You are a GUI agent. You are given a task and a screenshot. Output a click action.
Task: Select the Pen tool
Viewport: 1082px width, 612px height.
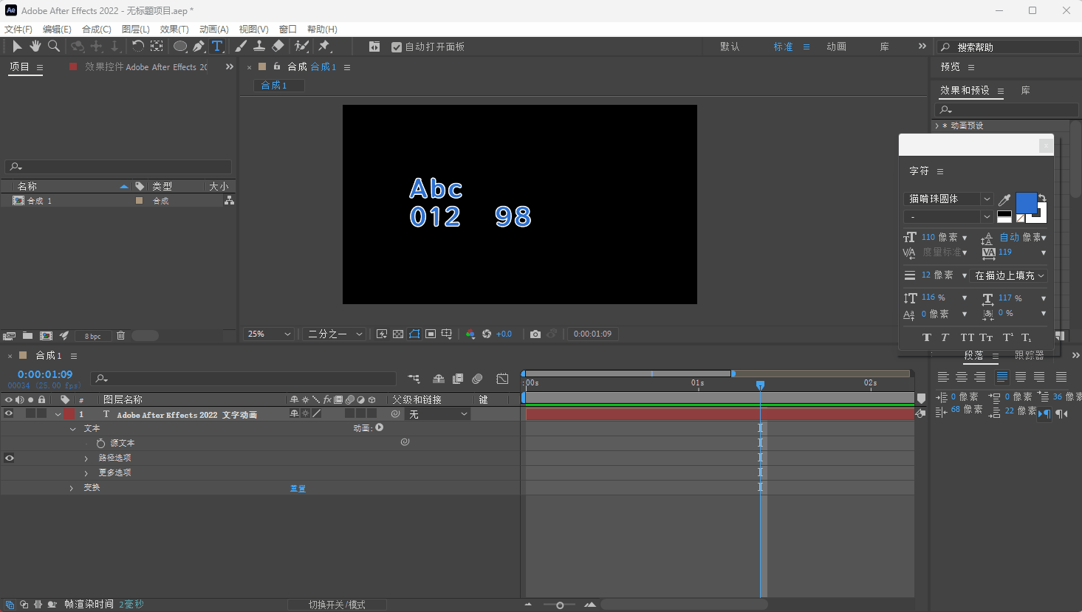(199, 47)
